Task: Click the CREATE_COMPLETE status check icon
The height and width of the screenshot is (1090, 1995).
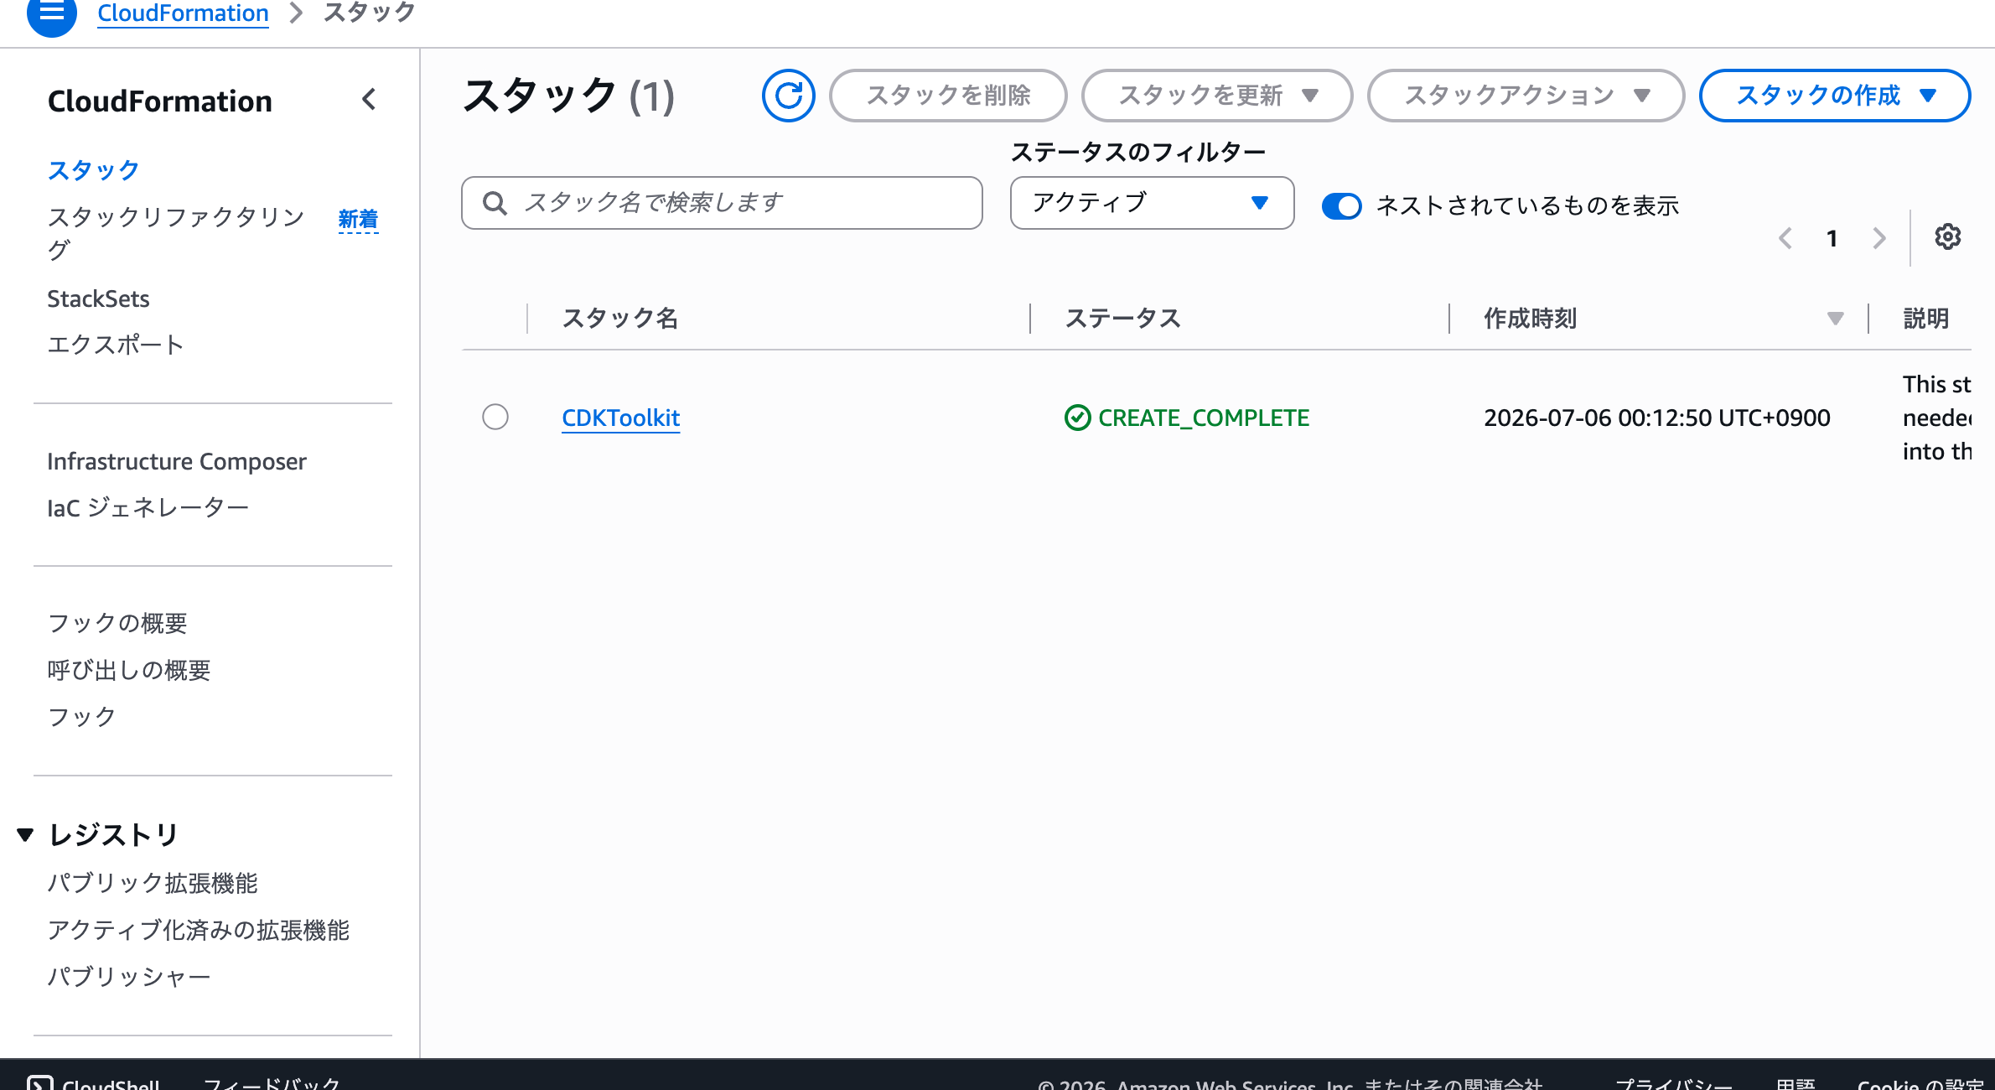Action: pos(1077,418)
